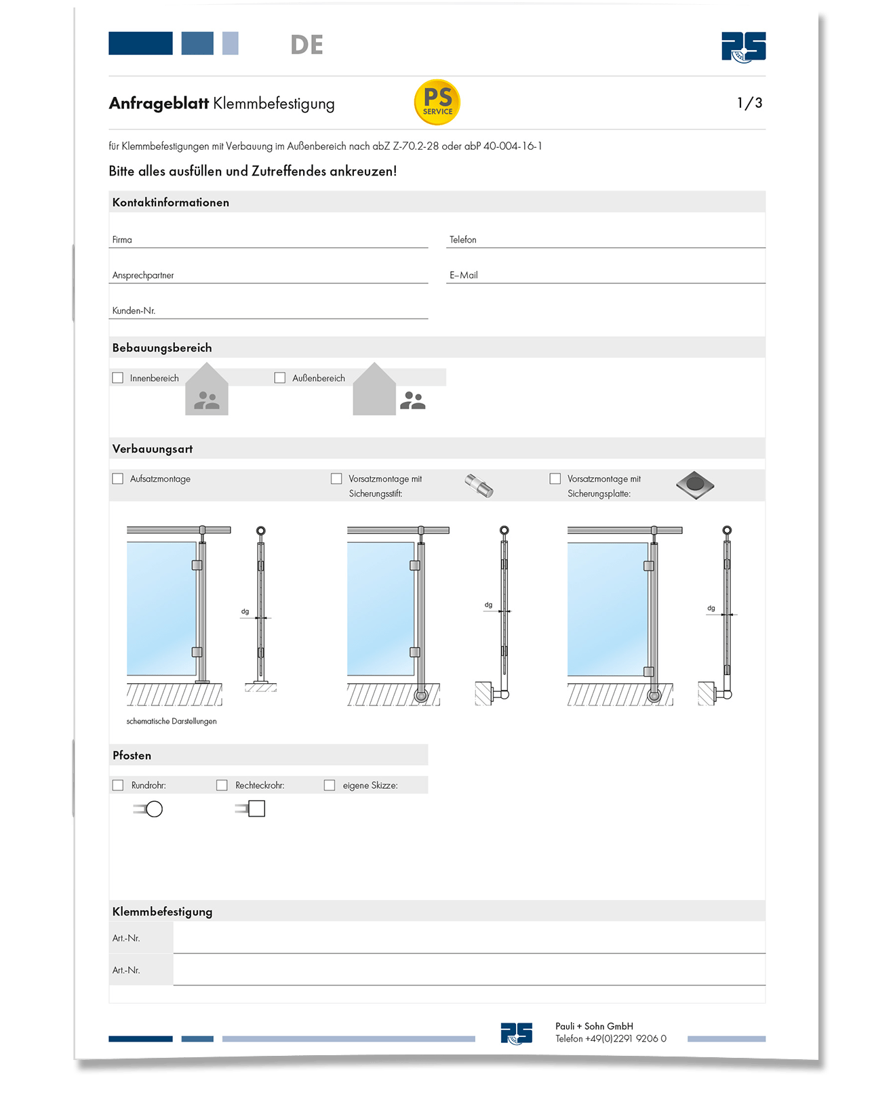Tick the eigene Skizze checkbox
This screenshot has width=893, height=1104.
330,785
